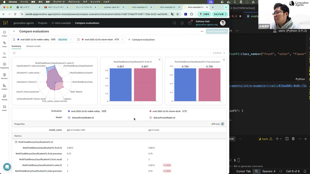Close the fruit.f1 bar chart panel

coord(159,60)
